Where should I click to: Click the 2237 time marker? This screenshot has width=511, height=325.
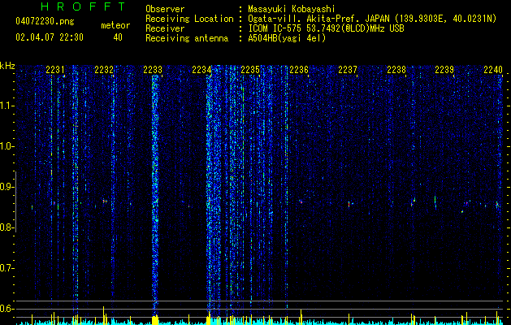(348, 70)
